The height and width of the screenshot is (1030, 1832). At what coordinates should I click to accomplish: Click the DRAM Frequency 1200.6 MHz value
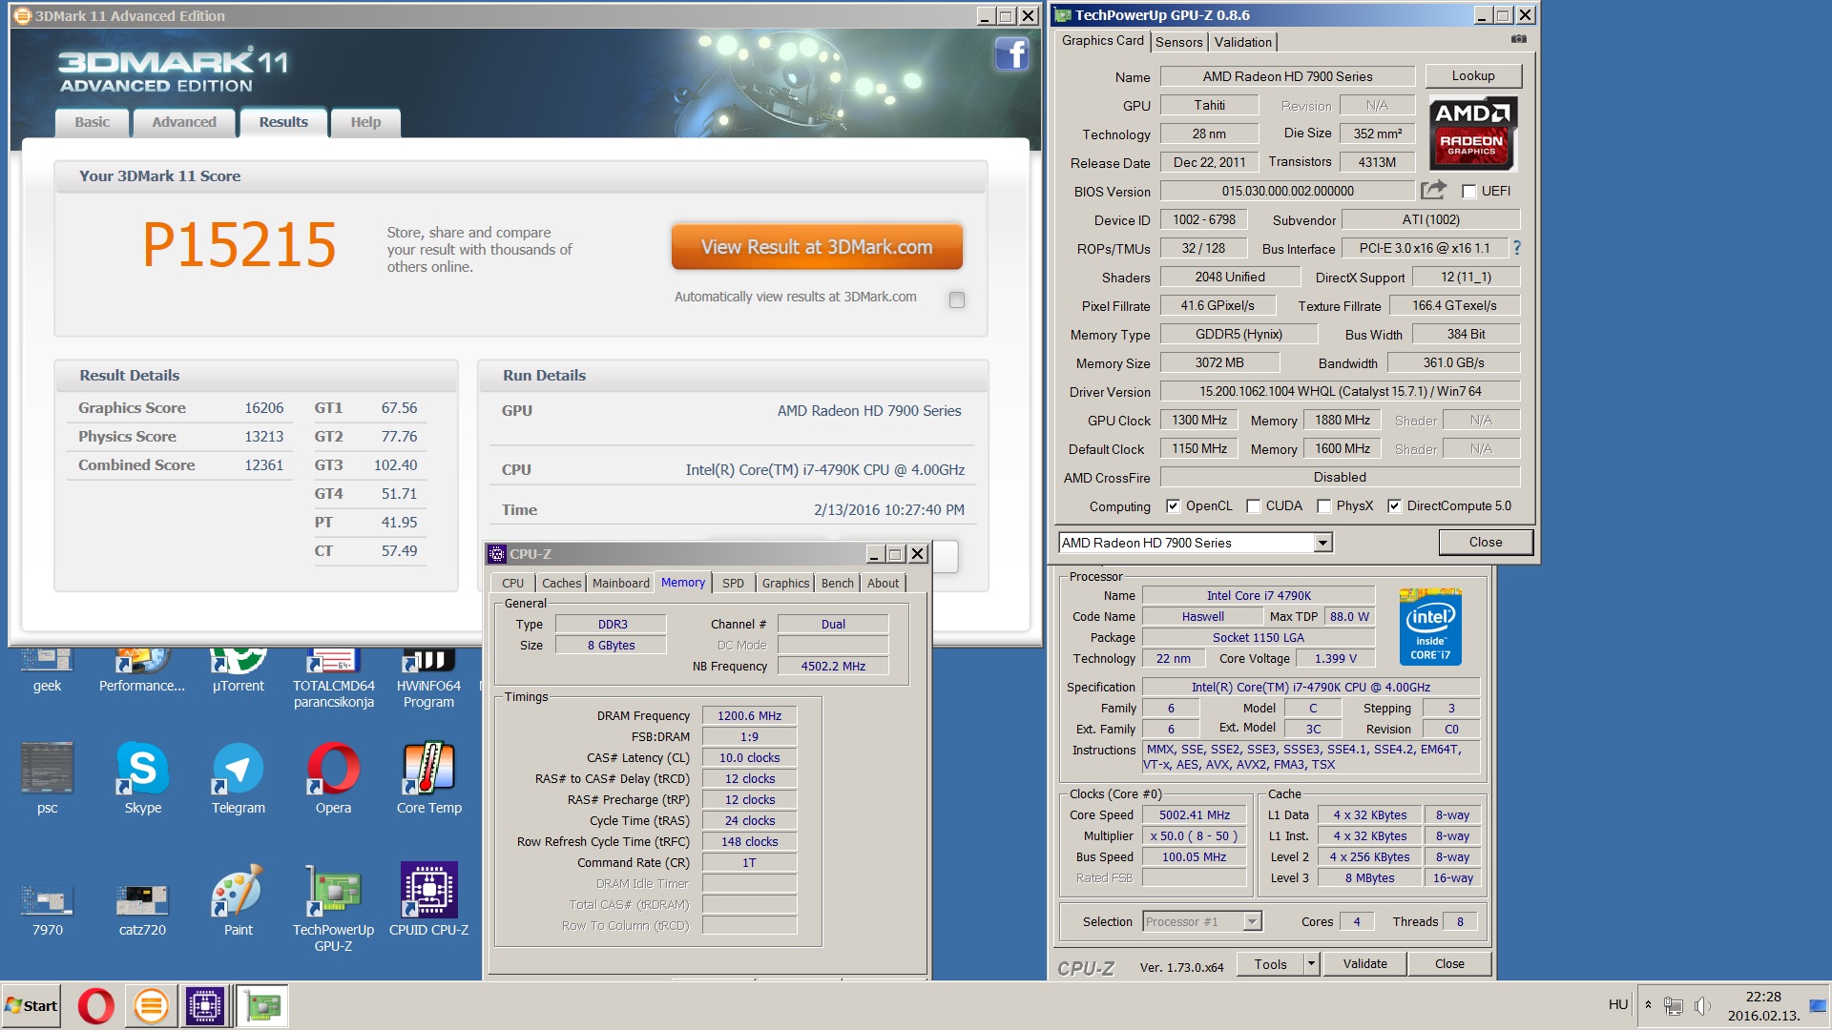pos(749,715)
